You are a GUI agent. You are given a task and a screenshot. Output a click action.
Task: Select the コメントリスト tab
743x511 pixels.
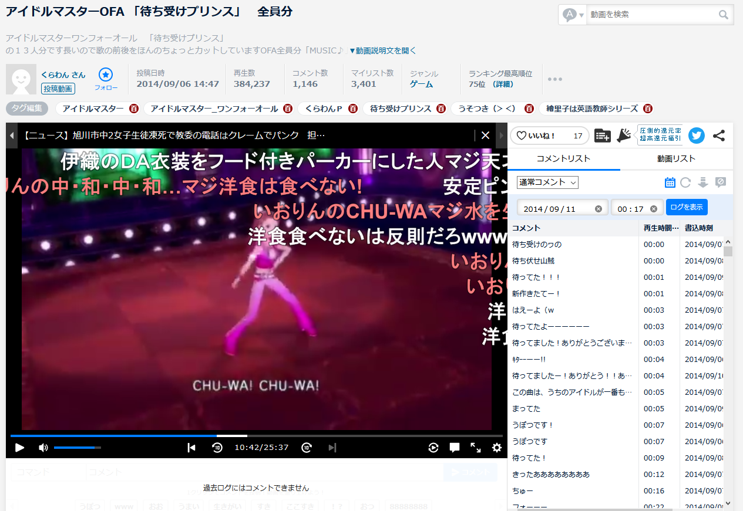563,158
